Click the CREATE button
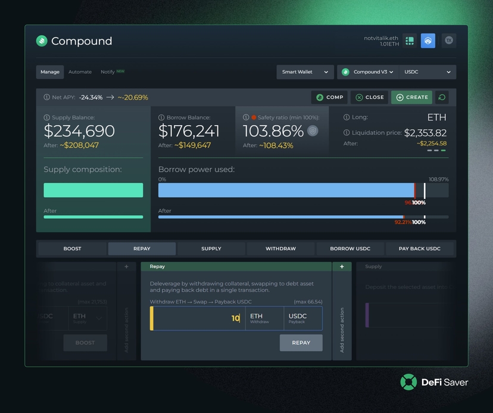The width and height of the screenshot is (493, 413). (x=411, y=97)
